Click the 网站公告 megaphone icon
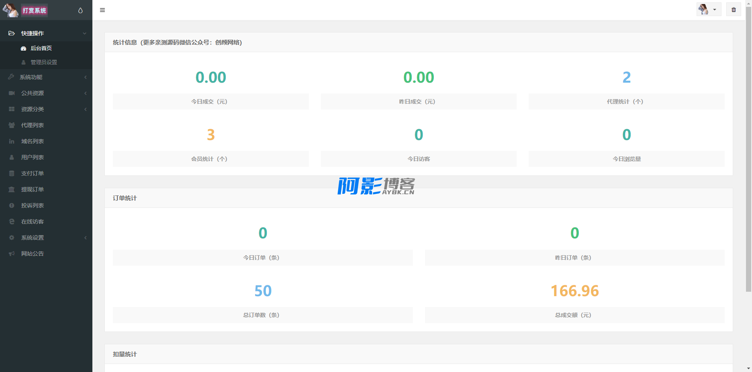 pos(12,254)
